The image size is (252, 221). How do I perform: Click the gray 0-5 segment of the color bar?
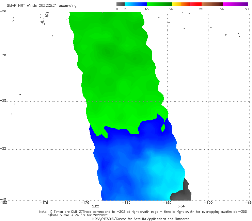pyautogui.click(x=121, y=4)
